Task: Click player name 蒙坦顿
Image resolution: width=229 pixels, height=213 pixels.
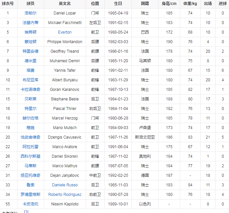Action: click(30, 42)
